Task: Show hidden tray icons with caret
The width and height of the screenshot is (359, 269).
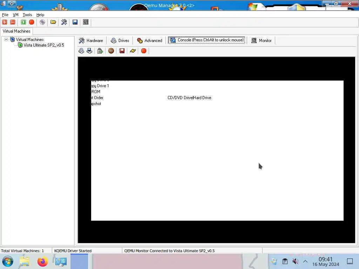Action: (305, 261)
